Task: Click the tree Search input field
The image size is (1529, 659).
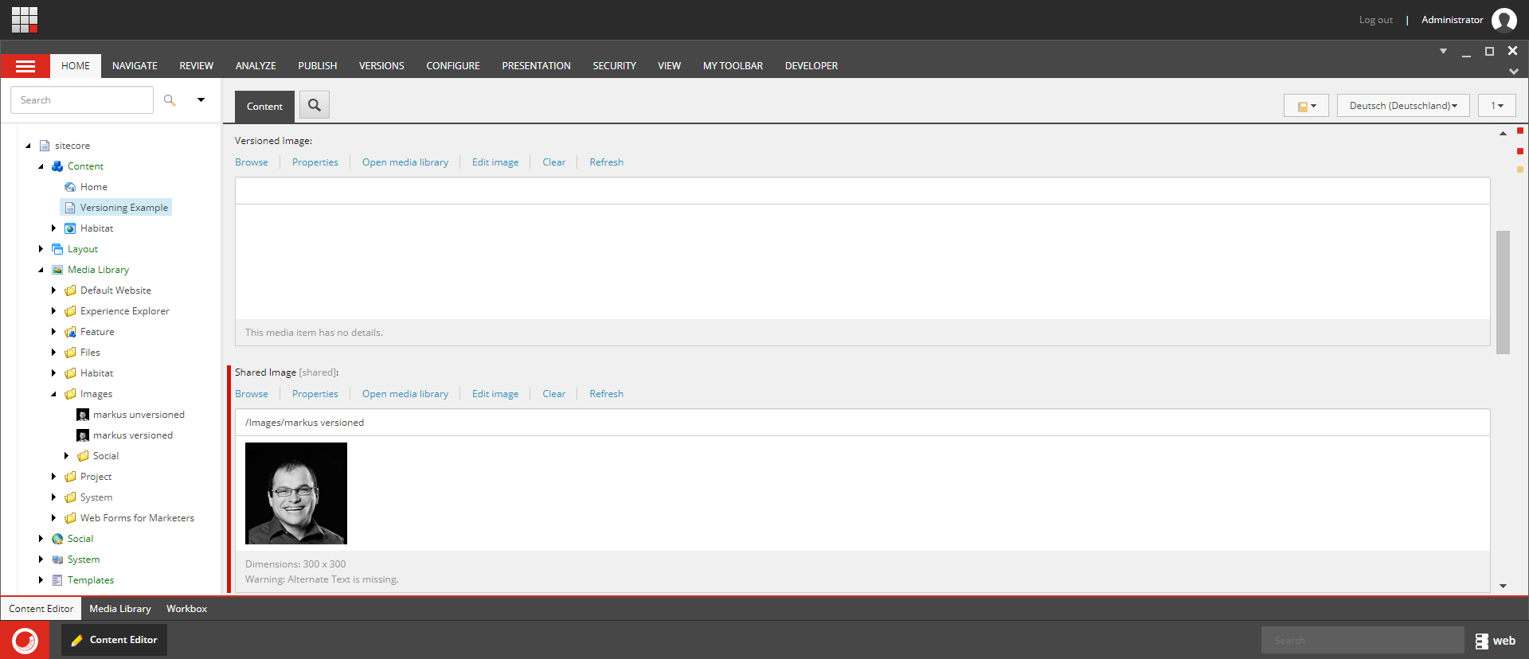Action: [x=82, y=100]
